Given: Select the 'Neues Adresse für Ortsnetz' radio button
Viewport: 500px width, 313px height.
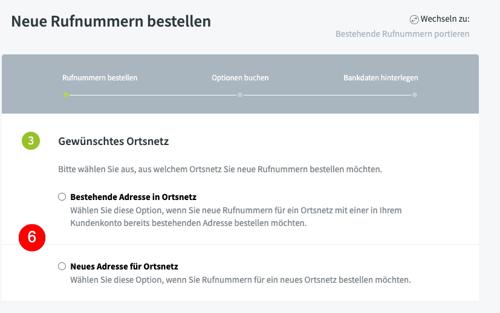Looking at the screenshot, I should [62, 266].
